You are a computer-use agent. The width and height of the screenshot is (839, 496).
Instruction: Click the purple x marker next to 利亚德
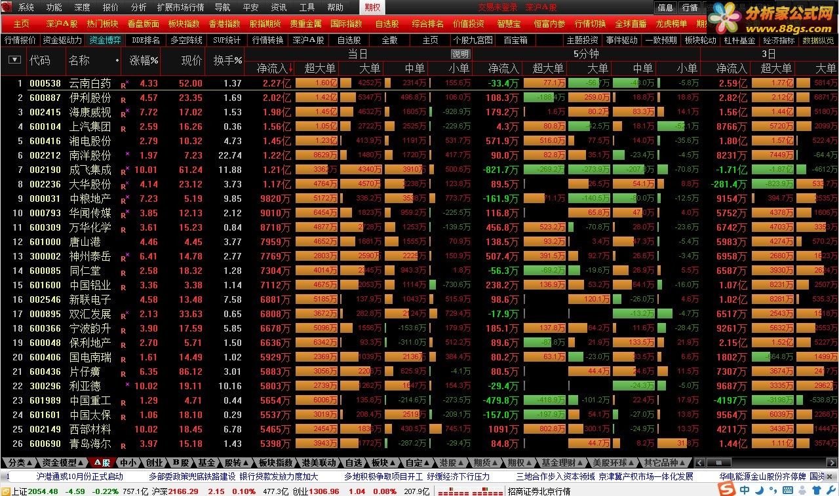coord(128,385)
